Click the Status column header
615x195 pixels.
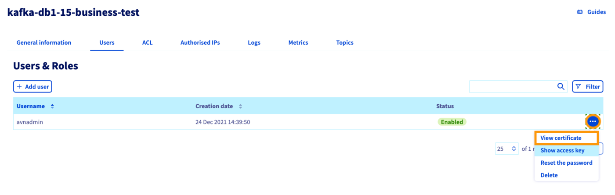tap(445, 106)
